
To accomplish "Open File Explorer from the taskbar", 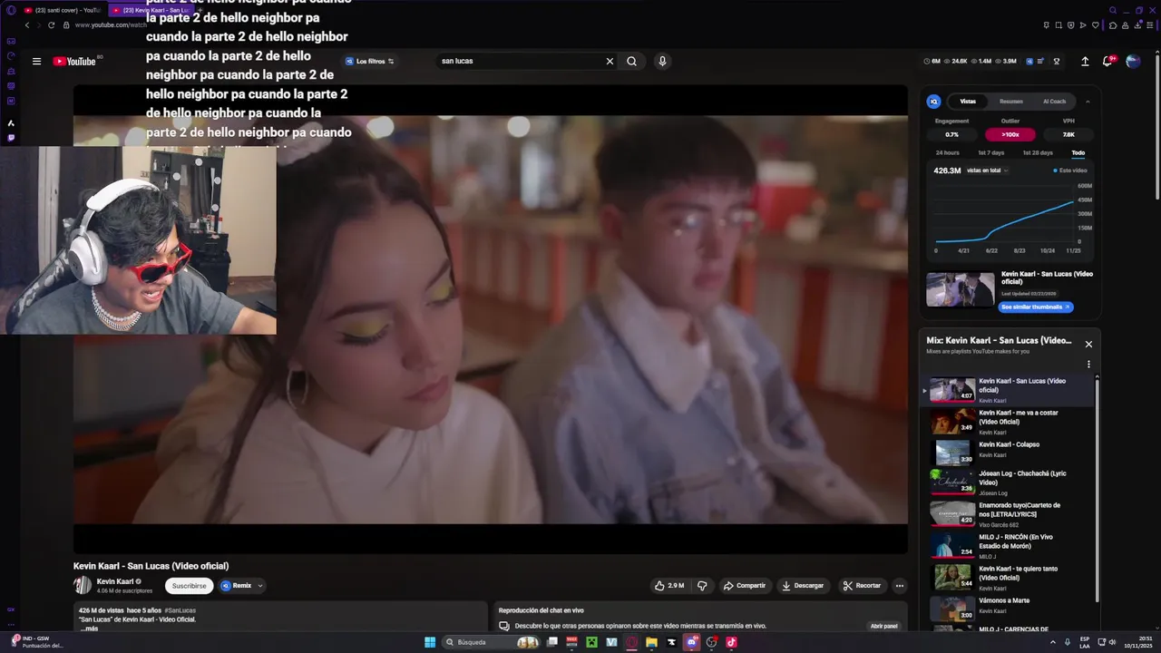I will tap(651, 642).
